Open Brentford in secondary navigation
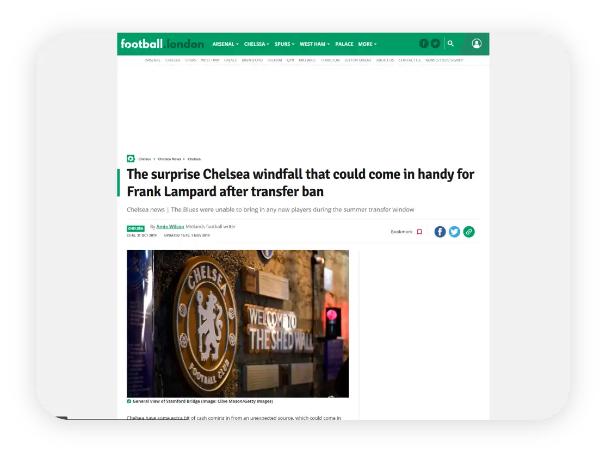The height and width of the screenshot is (459, 606). 252,60
